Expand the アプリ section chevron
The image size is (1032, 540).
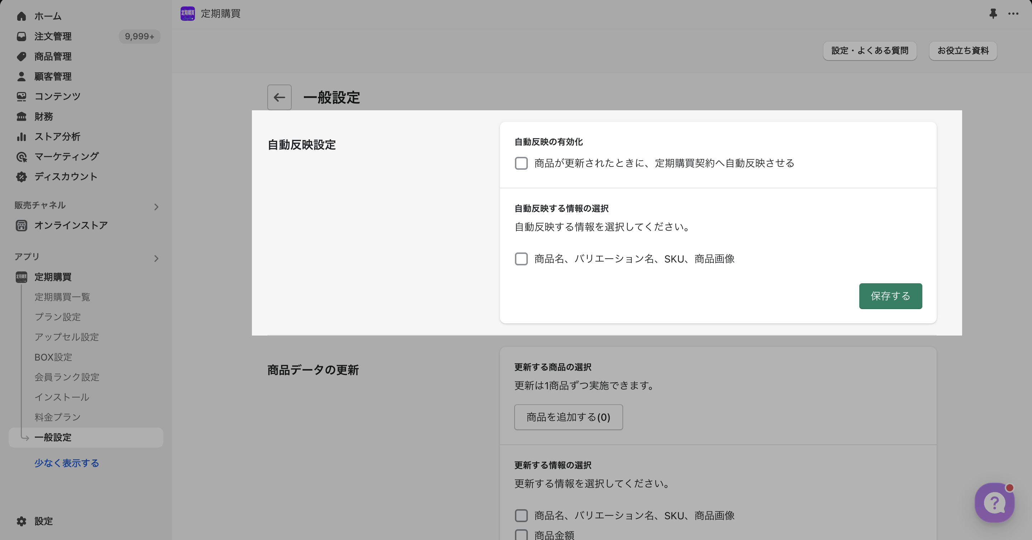(x=156, y=259)
